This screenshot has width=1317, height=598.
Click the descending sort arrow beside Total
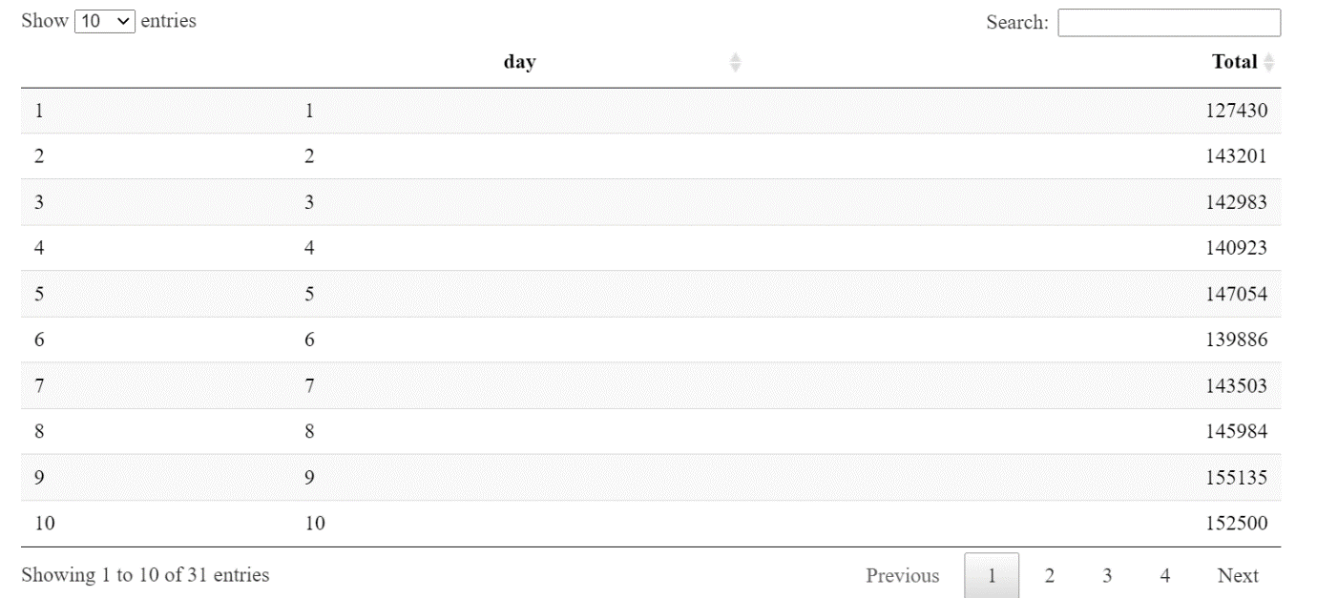1269,67
